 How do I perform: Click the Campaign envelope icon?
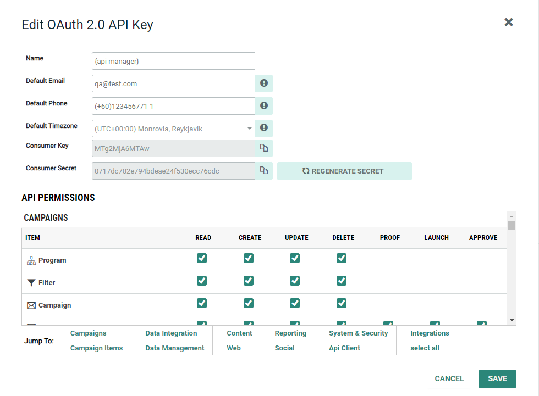[31, 305]
